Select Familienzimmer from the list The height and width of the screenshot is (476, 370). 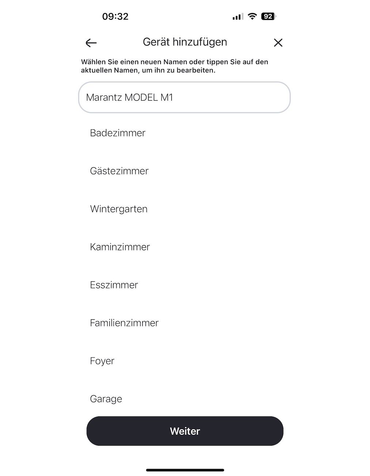tap(184, 323)
